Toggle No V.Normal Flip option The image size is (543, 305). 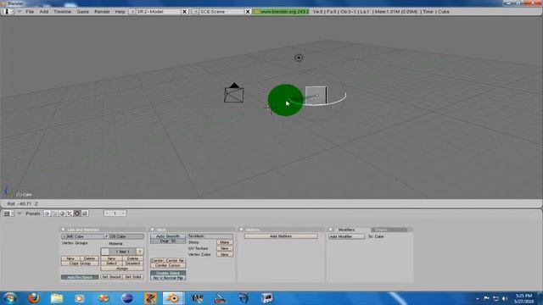point(168,278)
